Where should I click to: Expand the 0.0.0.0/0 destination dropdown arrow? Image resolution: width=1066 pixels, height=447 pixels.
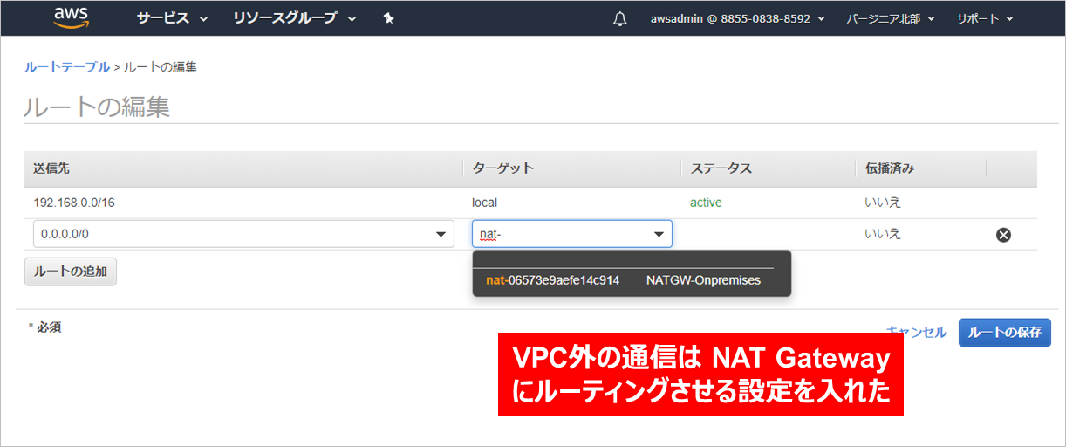click(440, 234)
